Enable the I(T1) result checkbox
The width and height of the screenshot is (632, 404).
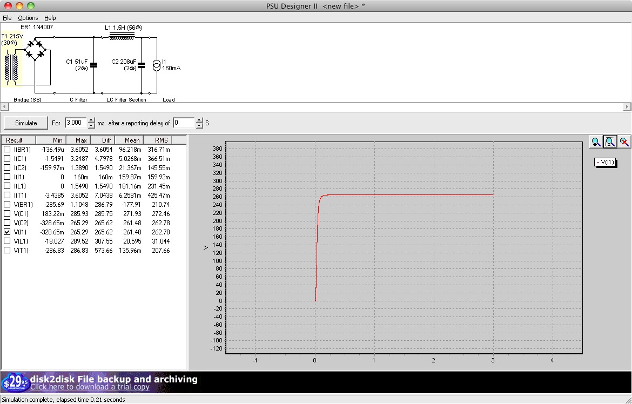click(7, 195)
